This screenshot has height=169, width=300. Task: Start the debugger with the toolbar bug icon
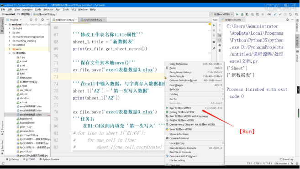(x=242, y=14)
